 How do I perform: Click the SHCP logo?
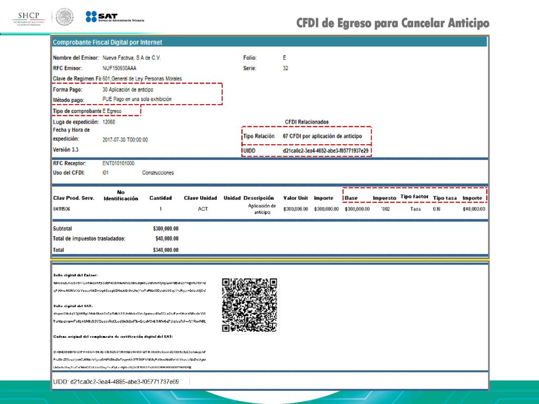[x=29, y=19]
